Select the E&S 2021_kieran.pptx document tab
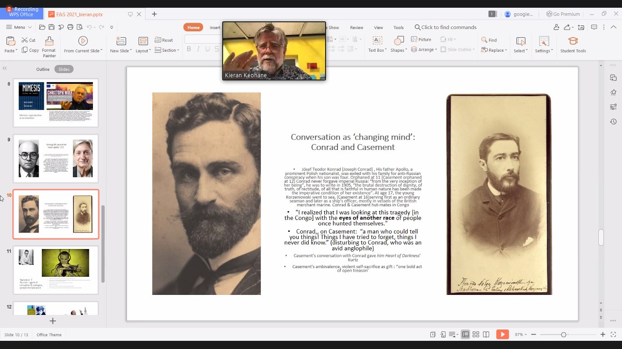Screen dimensions: 622x349 (95, 14)
